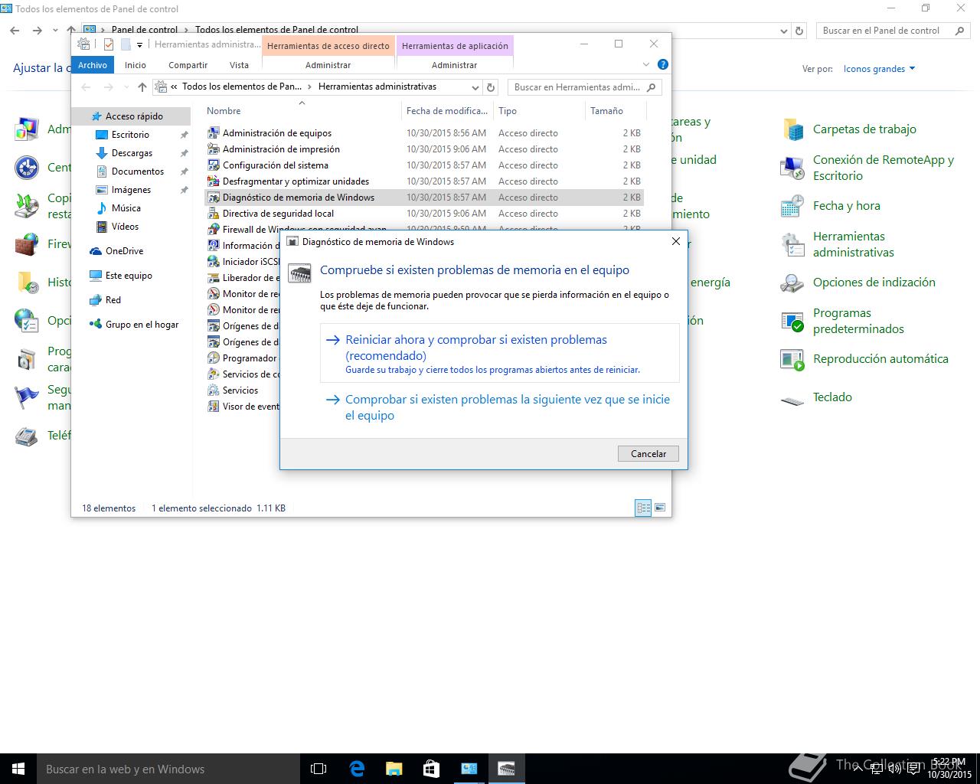This screenshot has height=784, width=980.
Task: Switch to the Compartir ribbon tab
Action: coord(188,65)
